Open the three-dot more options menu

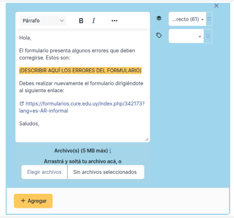pos(114,21)
